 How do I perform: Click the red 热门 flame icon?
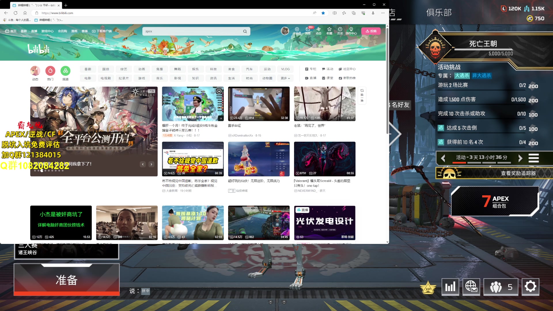click(50, 71)
